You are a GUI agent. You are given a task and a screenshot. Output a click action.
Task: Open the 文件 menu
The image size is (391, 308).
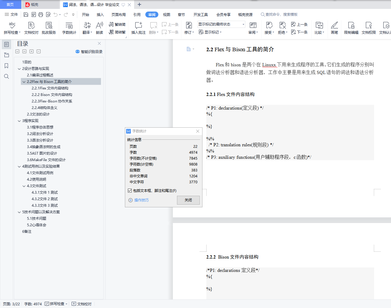11,15
